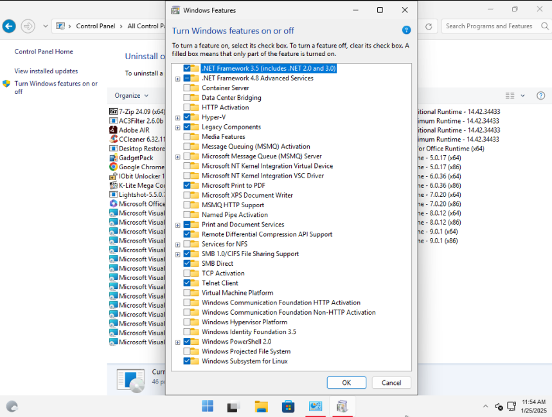Viewport: 552px width, 417px height.
Task: Uncheck Windows Subsystem for Linux
Action: (x=187, y=361)
